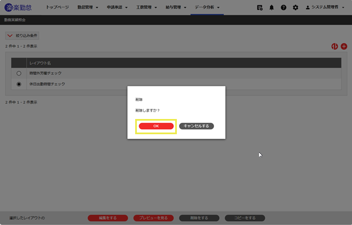Click the コピーをする button

(x=245, y=218)
